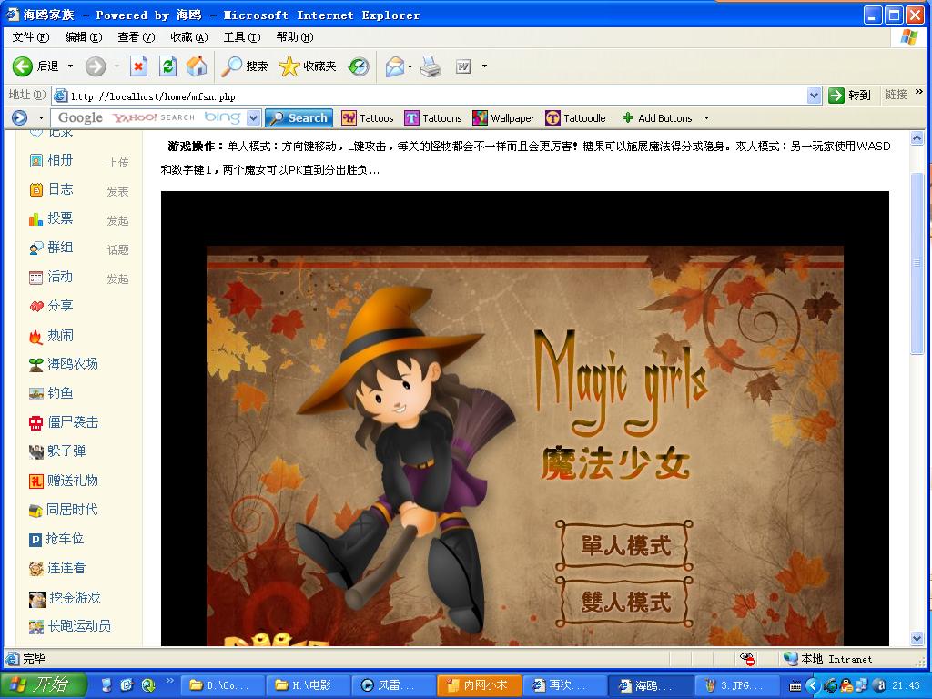Expand the Mail button dropdown arrow
Screen dimensions: 932x699
[x=410, y=66]
